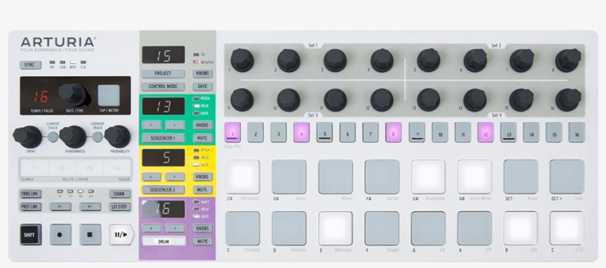
Task: Tap the TAP / METRO pad
Action: coord(109,95)
